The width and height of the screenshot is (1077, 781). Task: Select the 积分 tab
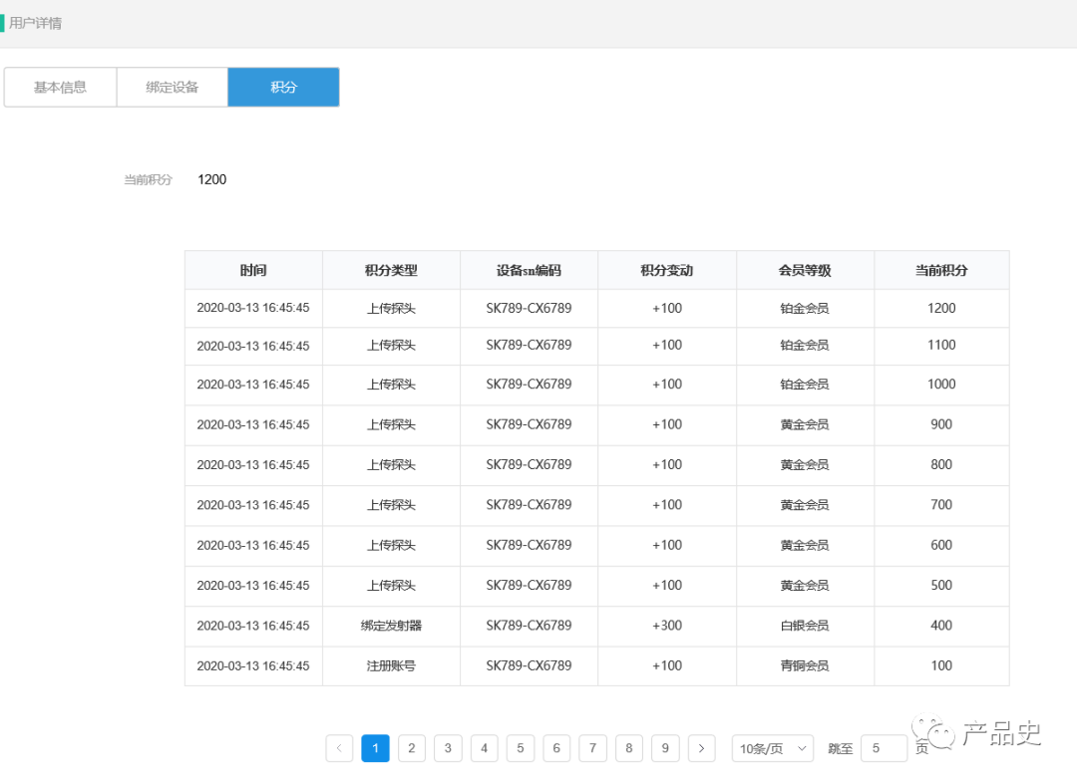tap(283, 88)
